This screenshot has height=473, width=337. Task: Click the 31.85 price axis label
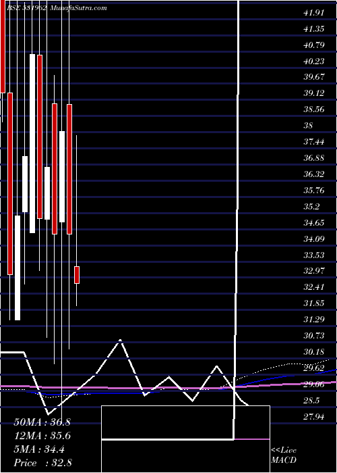coord(314,303)
